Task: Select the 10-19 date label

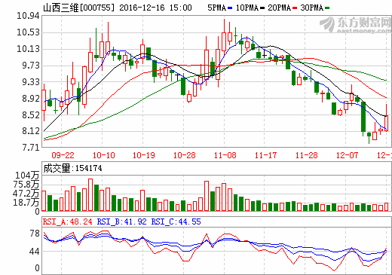Action: (144, 155)
